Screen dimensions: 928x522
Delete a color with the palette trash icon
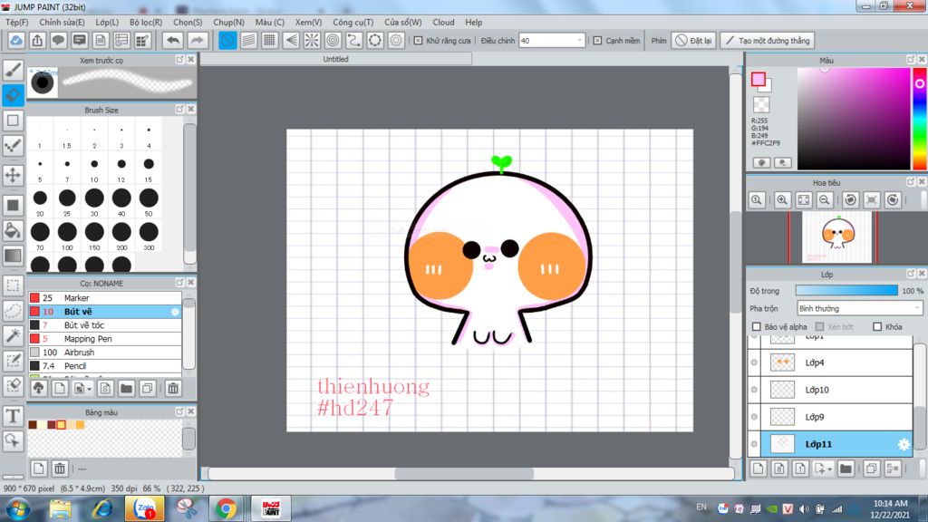point(60,469)
